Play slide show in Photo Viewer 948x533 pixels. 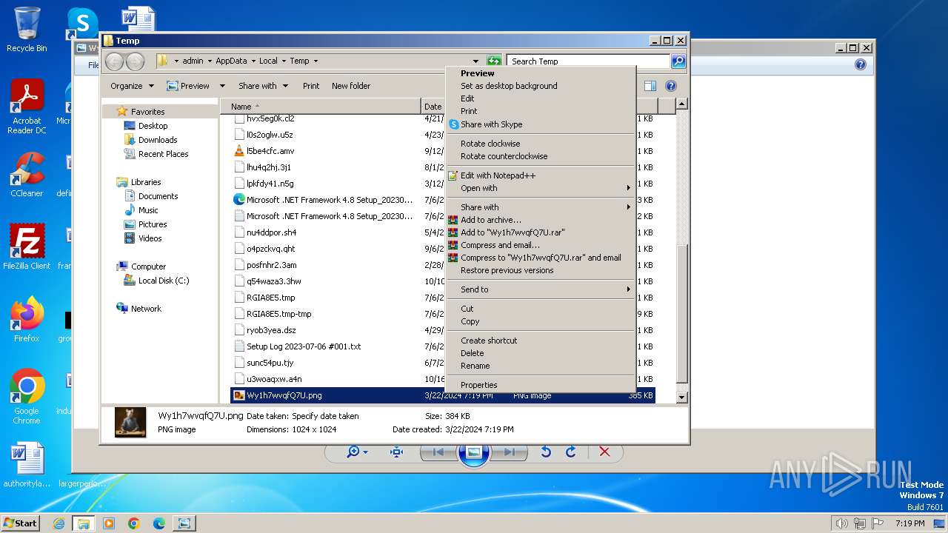(474, 452)
